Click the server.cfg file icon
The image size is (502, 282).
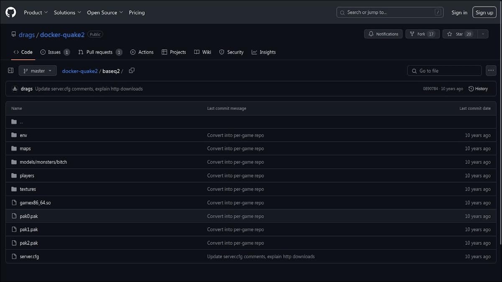[14, 257]
